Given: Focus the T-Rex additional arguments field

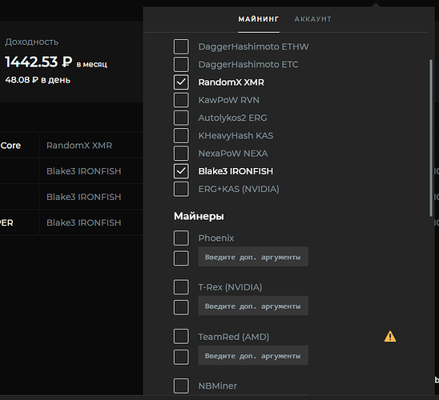Looking at the screenshot, I should pos(253,306).
